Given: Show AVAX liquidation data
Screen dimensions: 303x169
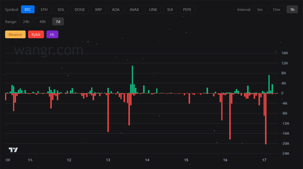Looking at the screenshot, I should tap(134, 10).
